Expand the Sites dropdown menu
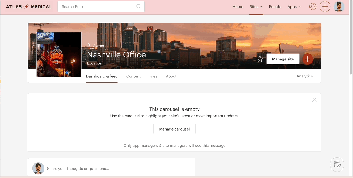The image size is (353, 178). coord(256,7)
